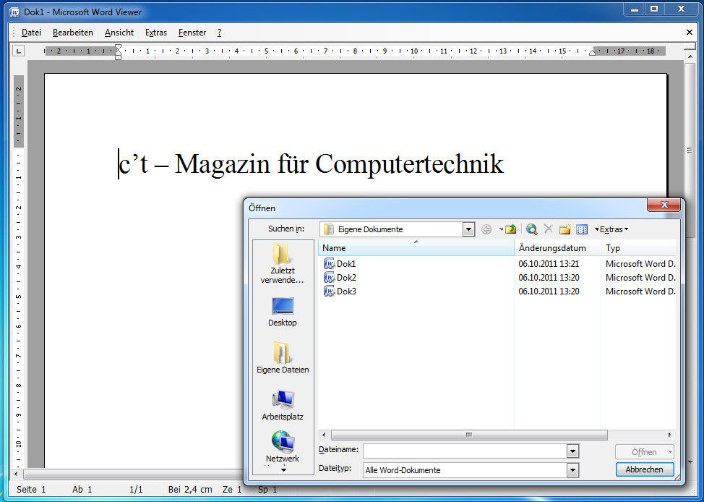Select Eigene Dateien in places bar
The width and height of the screenshot is (704, 502).
(x=283, y=358)
